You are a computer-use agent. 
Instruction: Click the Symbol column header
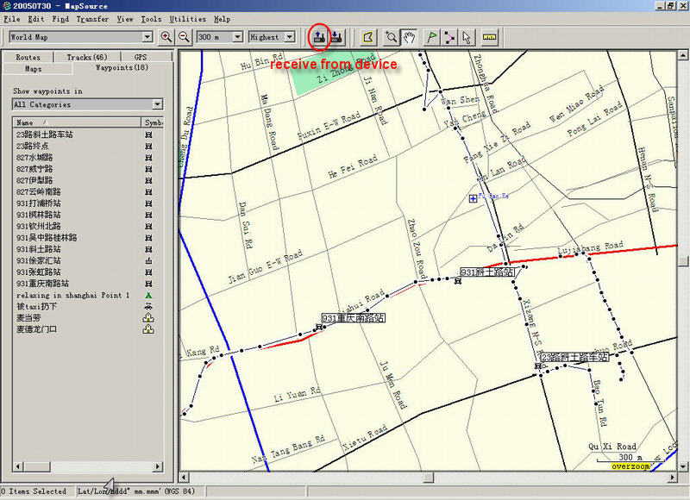tap(153, 122)
